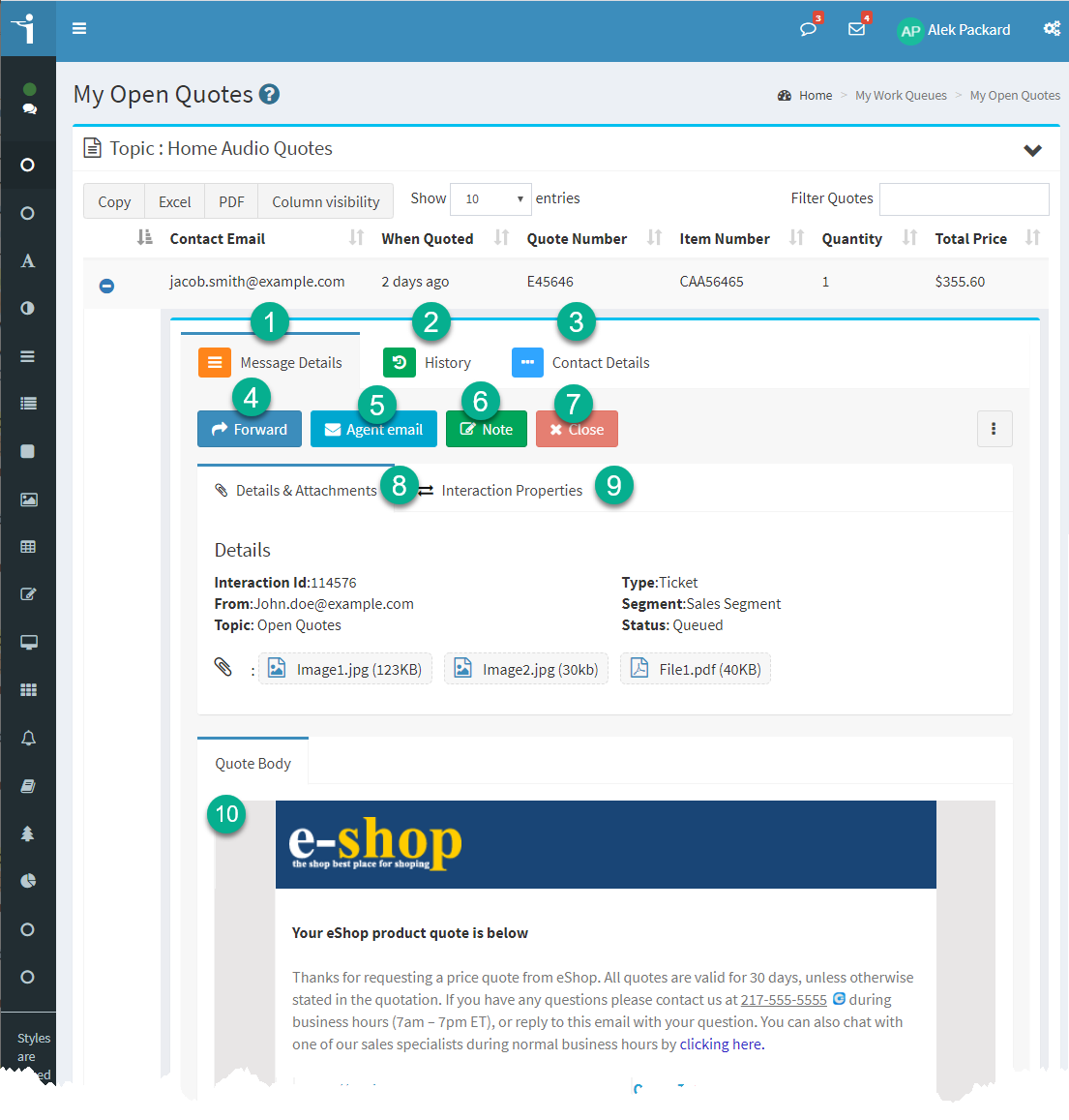Click the phone call icon next to 217-555-5555
Image resolution: width=1069 pixels, height=1120 pixels.
coord(839,999)
